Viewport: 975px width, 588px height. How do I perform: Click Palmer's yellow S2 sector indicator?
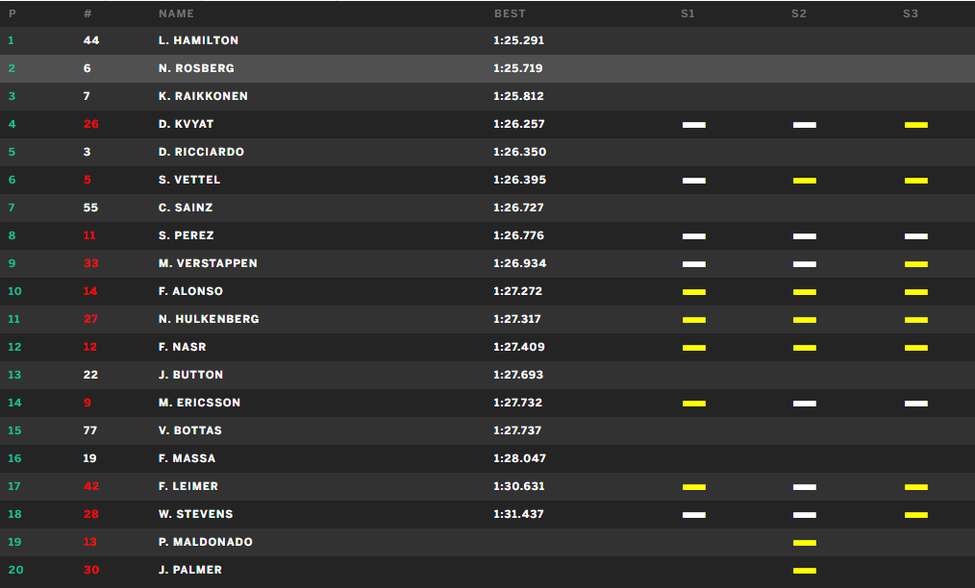click(x=805, y=571)
